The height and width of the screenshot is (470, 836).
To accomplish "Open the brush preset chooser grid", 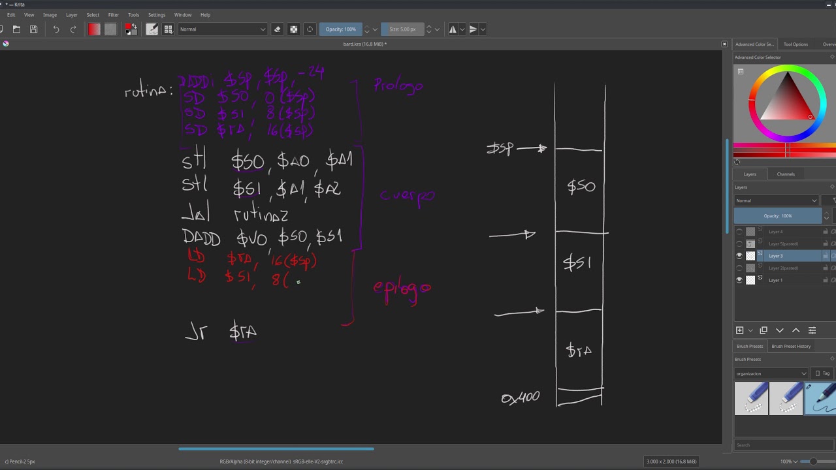I will 168,29.
